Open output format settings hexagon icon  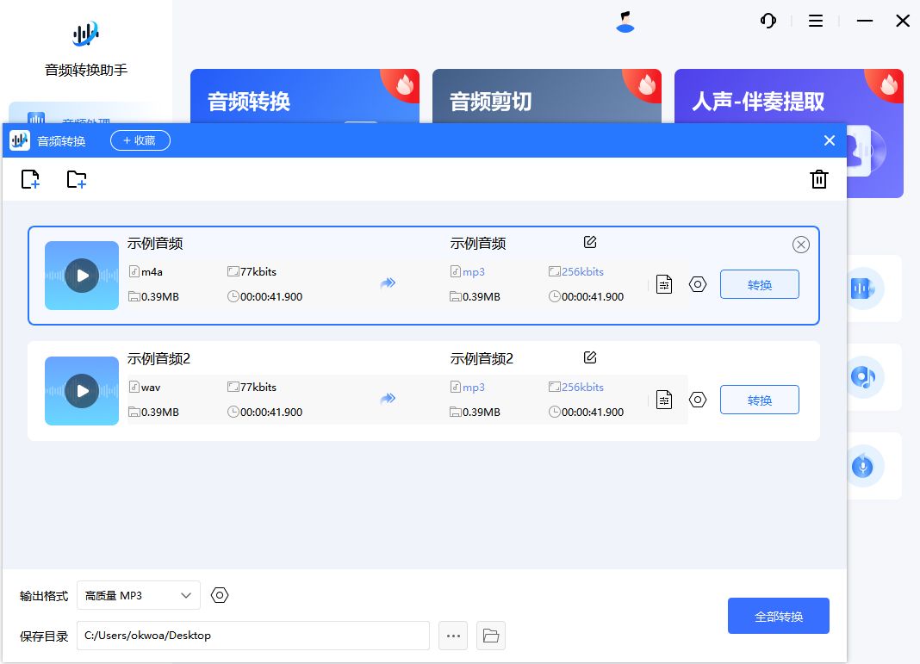click(x=220, y=595)
